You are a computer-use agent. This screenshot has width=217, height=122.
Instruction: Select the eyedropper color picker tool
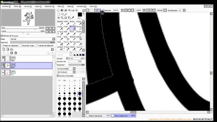(x=73, y=18)
